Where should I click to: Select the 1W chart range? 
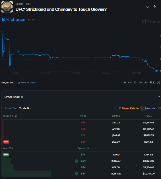140,83
